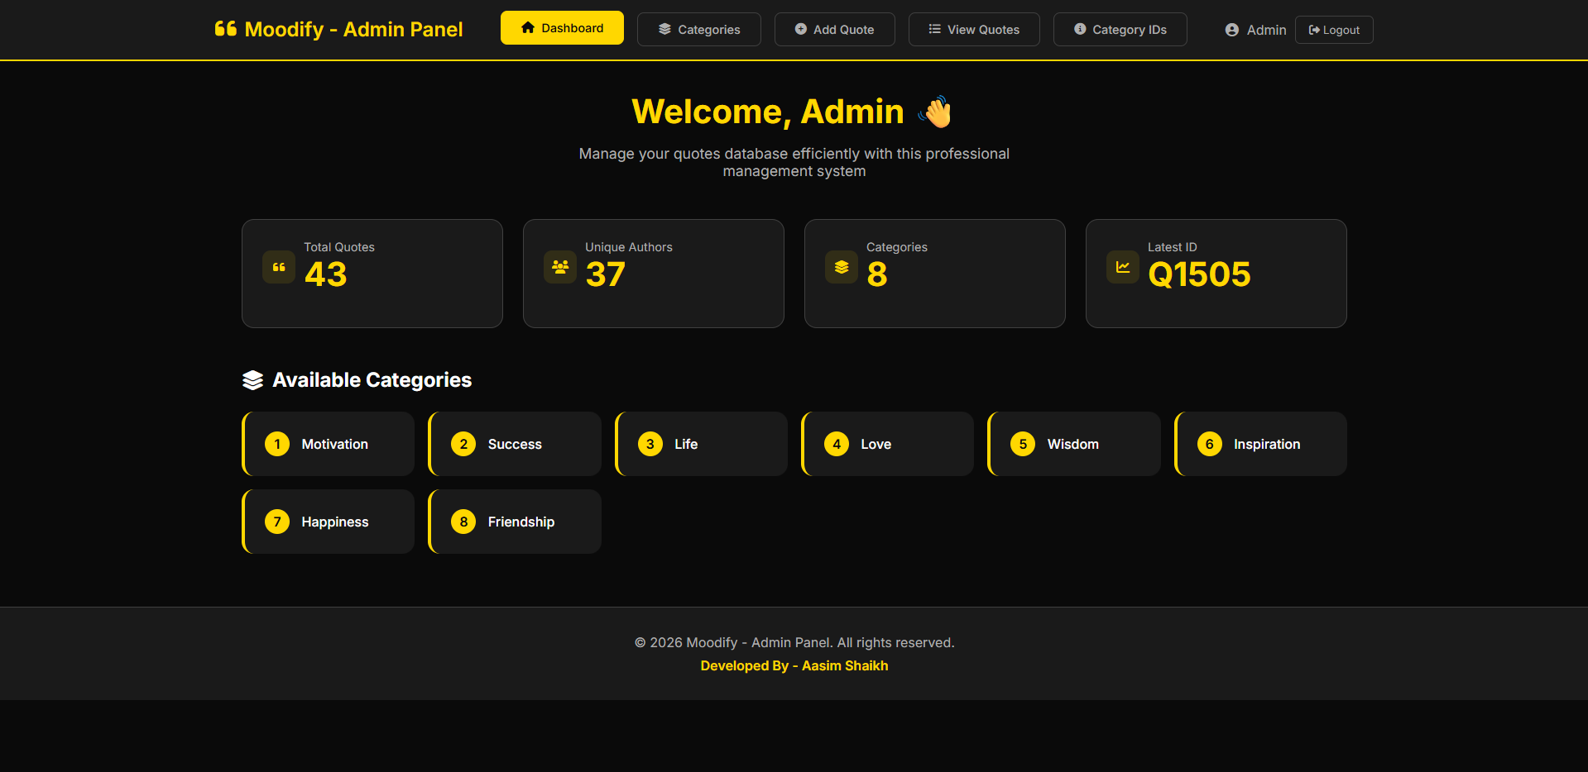
Task: Navigate to View Quotes
Action: tap(973, 30)
